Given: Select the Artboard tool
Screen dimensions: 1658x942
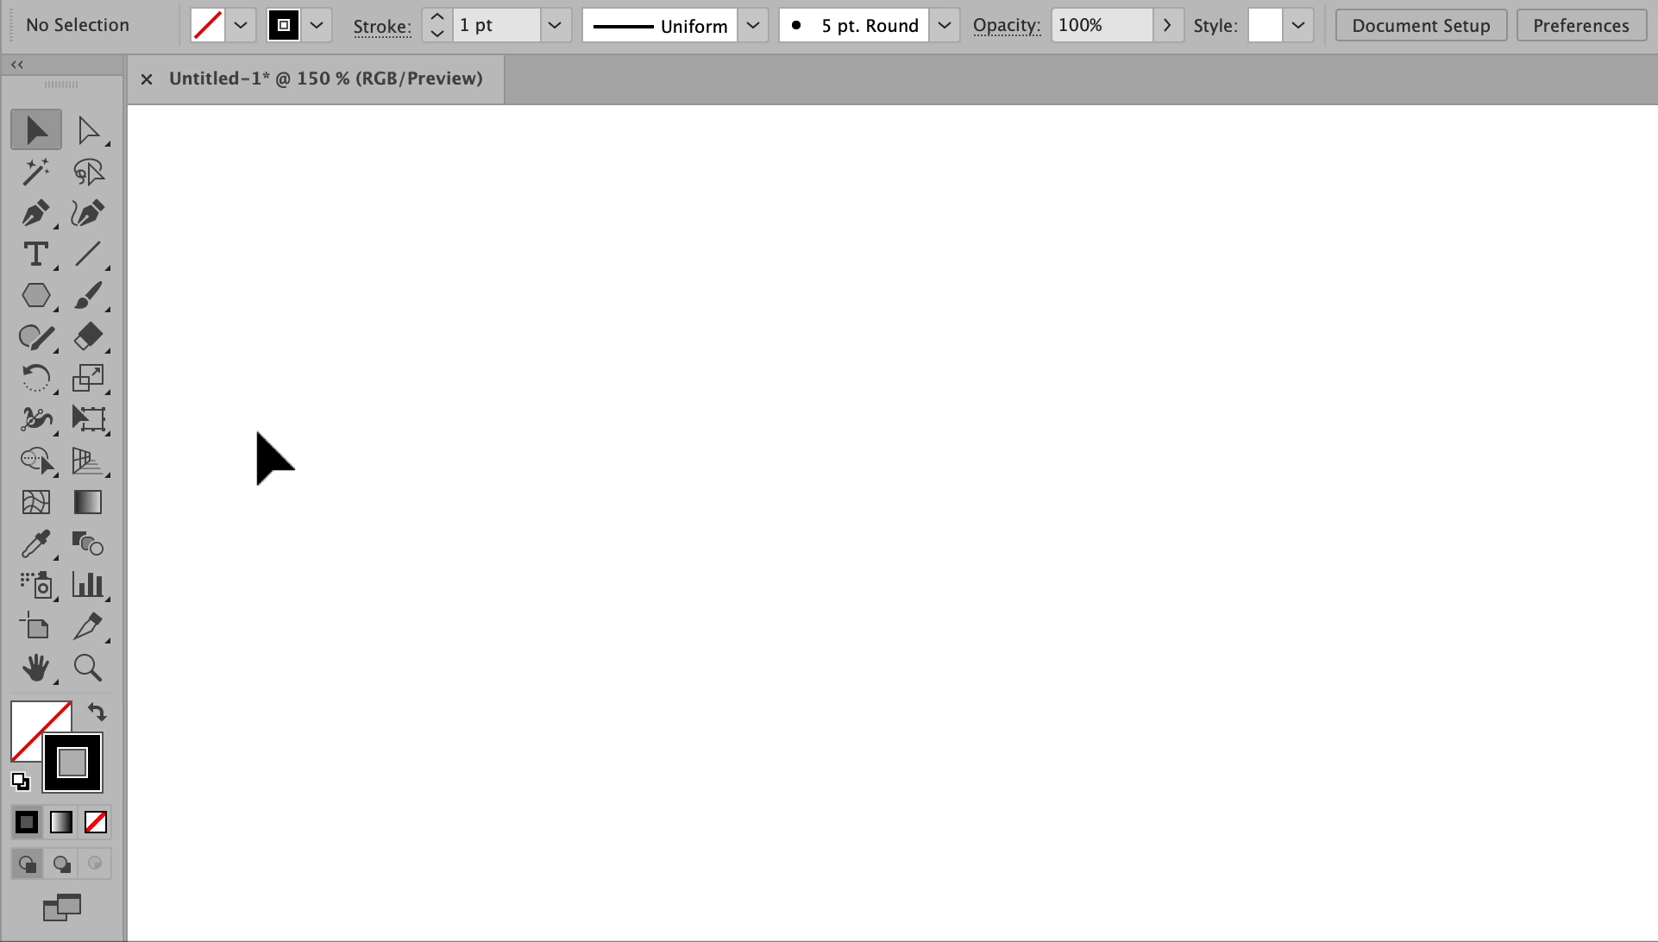Looking at the screenshot, I should (x=35, y=626).
